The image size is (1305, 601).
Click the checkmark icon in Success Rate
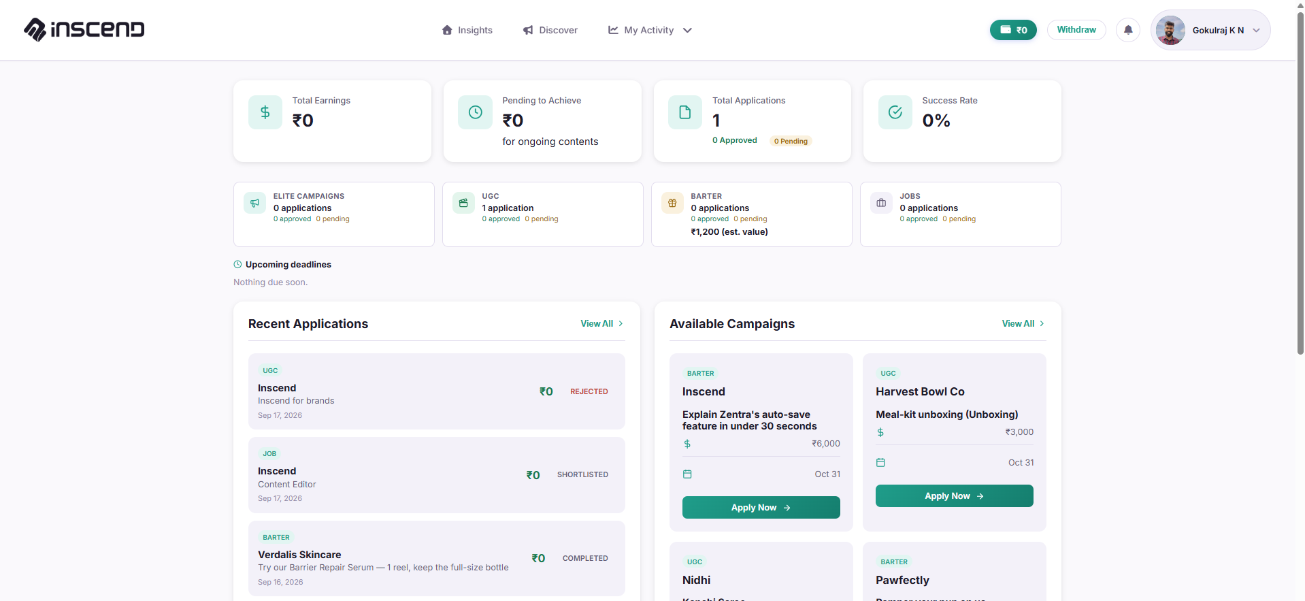[895, 112]
